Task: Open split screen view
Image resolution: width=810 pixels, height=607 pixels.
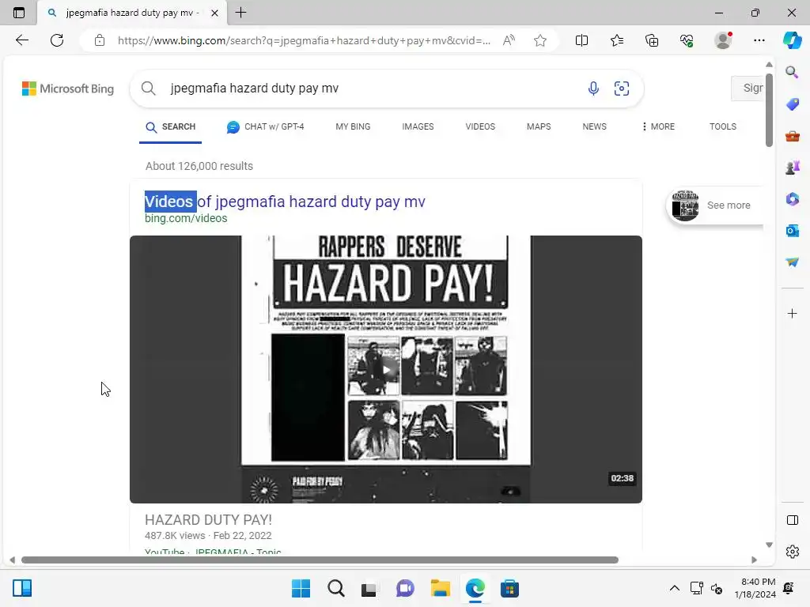Action: (581, 40)
